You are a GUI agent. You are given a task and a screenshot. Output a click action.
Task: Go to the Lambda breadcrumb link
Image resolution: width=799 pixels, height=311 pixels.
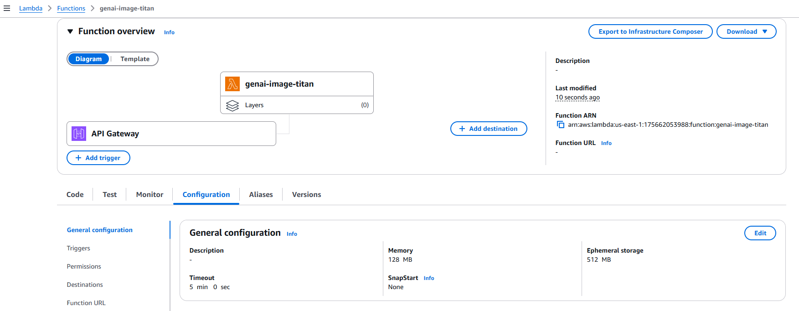[x=31, y=8]
